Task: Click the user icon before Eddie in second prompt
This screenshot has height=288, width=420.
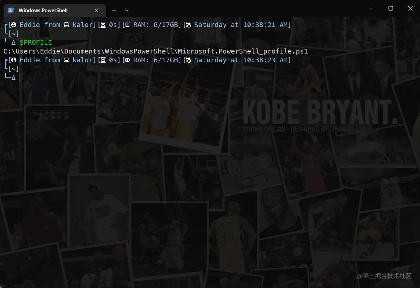Action: (14, 60)
